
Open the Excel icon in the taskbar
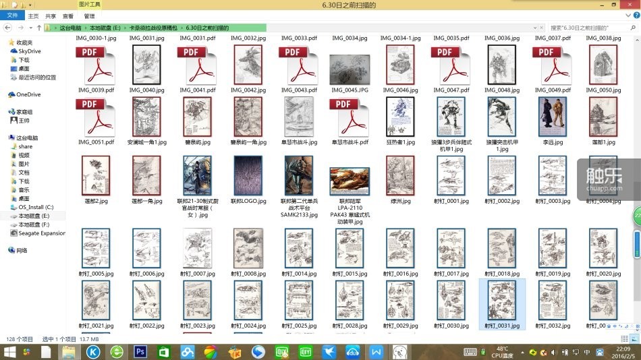(164, 351)
